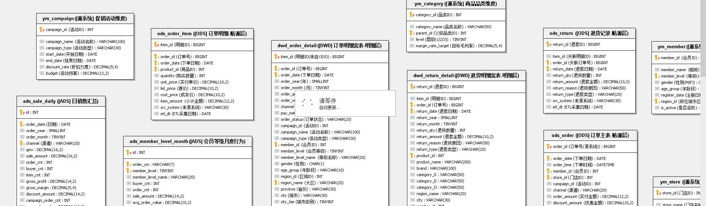Select the budget (活动预算) column row
Viewport: 706px width, 206px height.
click(85, 73)
